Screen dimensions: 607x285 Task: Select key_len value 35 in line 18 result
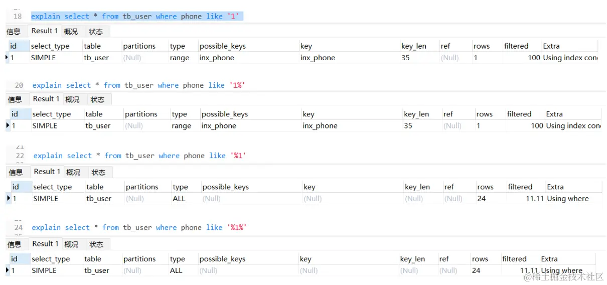405,58
